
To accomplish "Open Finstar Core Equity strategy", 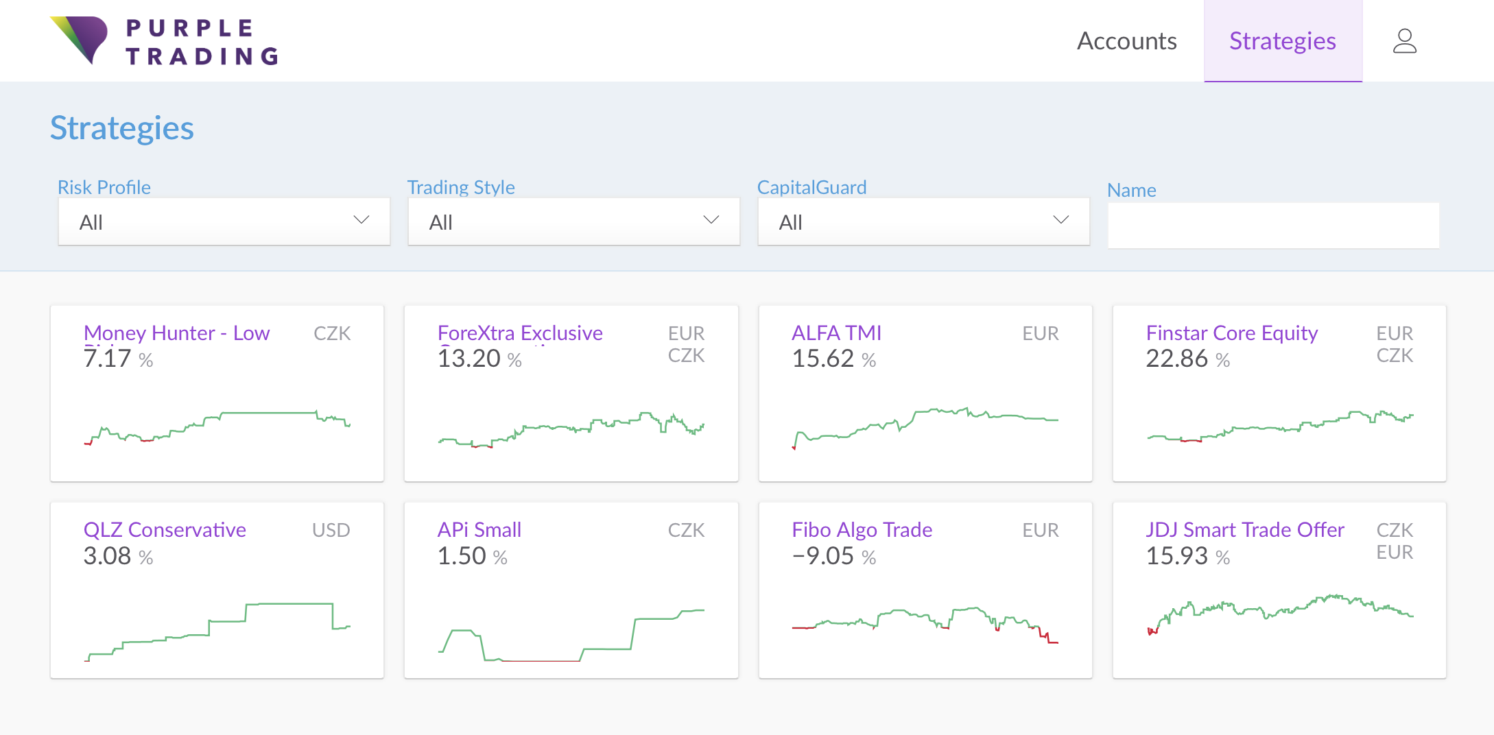I will [1232, 333].
